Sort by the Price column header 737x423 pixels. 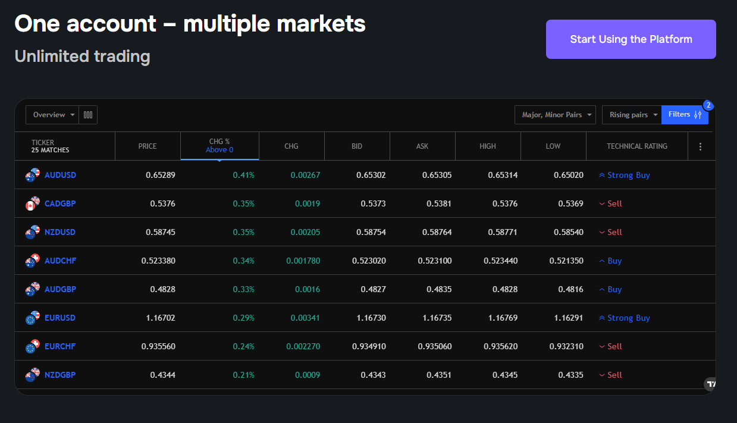[x=148, y=146]
